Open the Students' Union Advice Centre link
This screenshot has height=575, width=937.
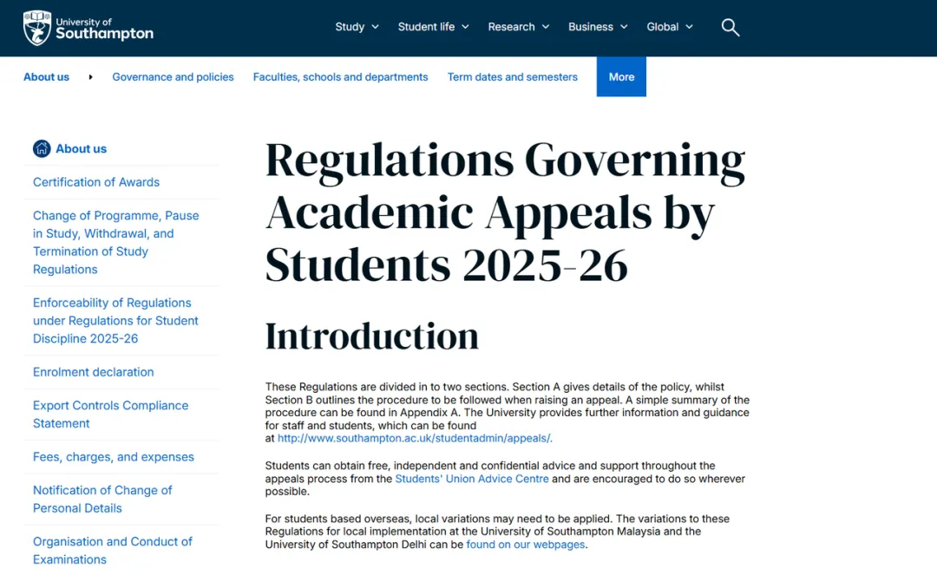pyautogui.click(x=471, y=479)
